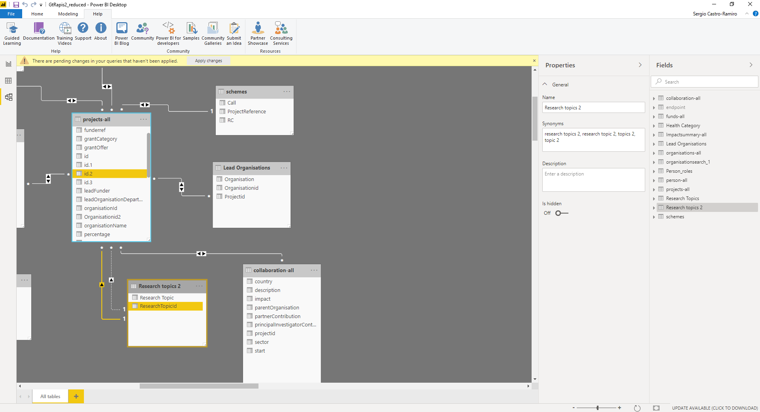Collapse the Properties pane
Screen dimensions: 760x412
(640, 65)
